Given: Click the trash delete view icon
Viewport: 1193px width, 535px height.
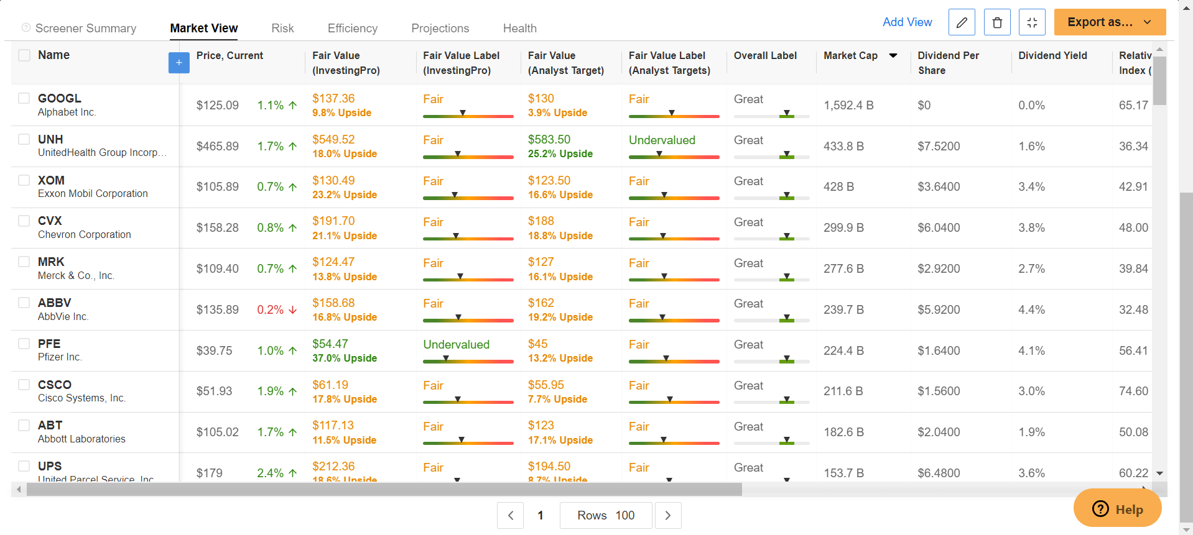Looking at the screenshot, I should (x=997, y=22).
